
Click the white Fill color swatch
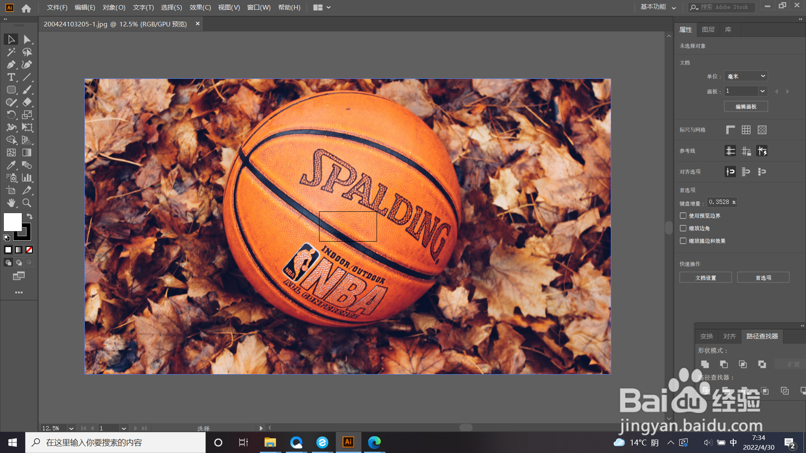(x=13, y=222)
